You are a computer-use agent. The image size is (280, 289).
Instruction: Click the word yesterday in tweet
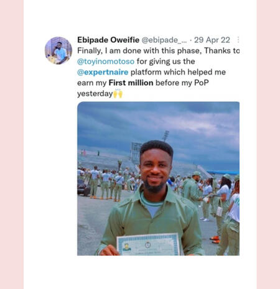(95, 94)
